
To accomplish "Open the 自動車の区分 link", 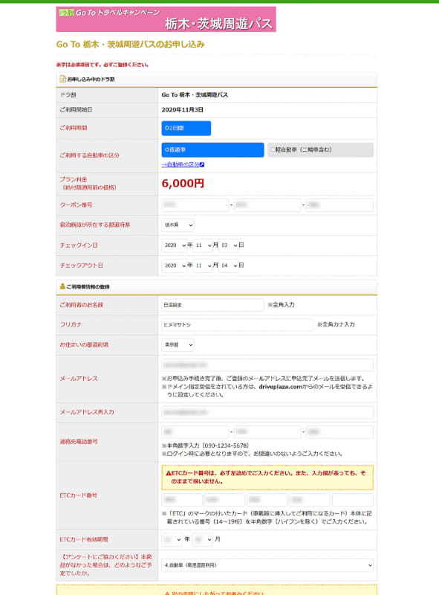I will point(181,164).
